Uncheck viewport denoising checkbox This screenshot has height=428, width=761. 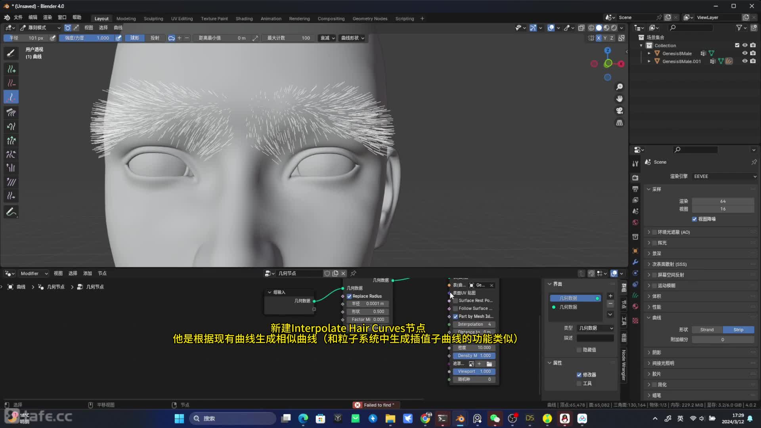tap(694, 219)
